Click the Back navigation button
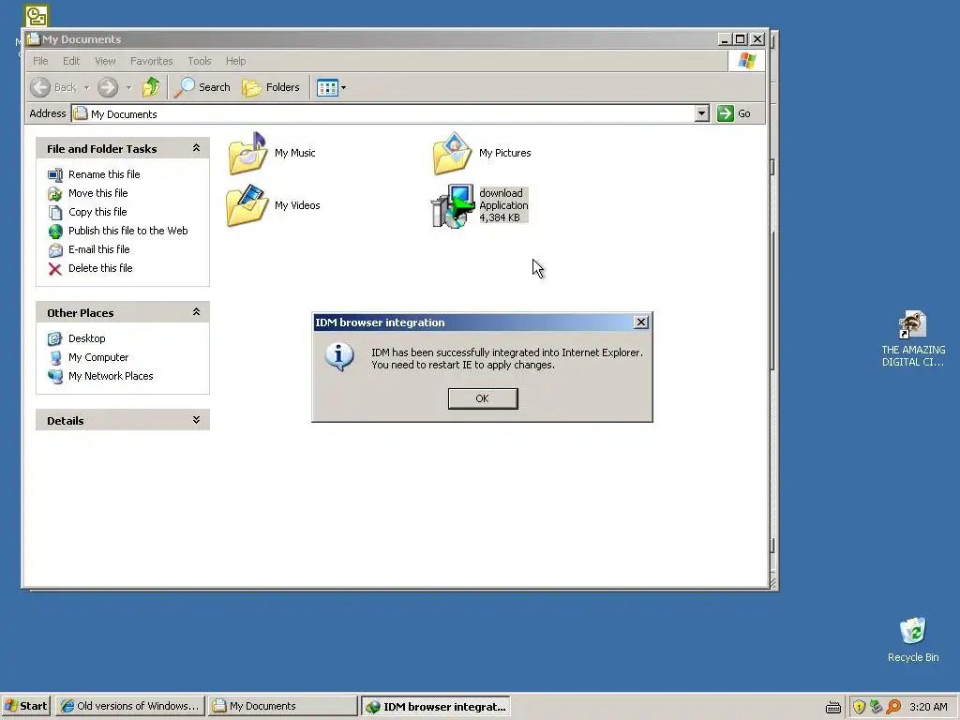Screen dimensions: 960x720 [53, 87]
